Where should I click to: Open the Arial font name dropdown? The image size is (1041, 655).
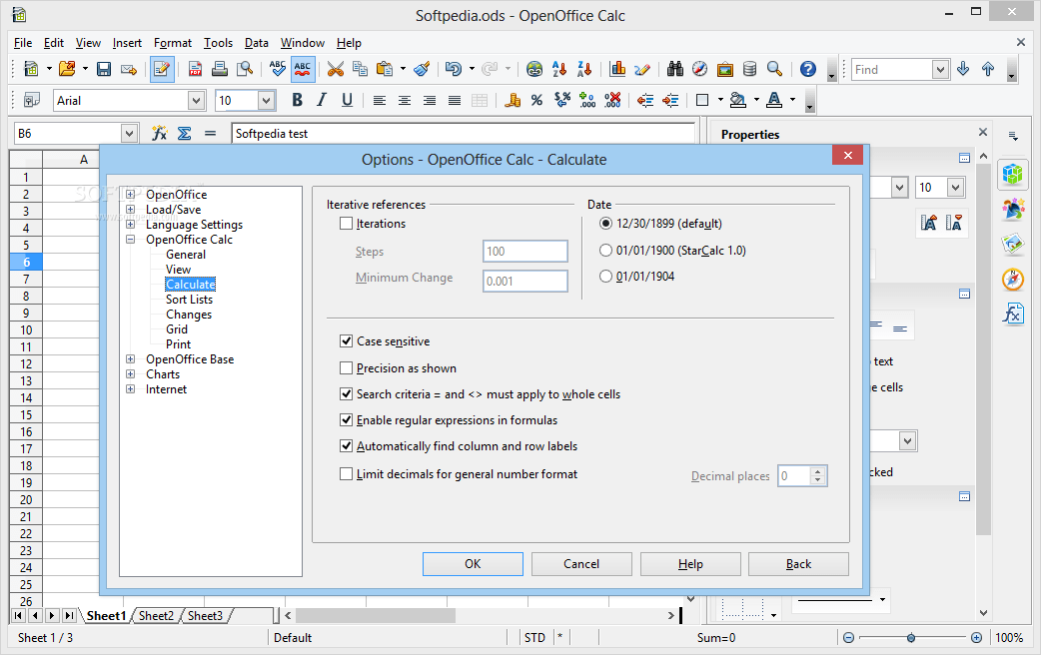[x=196, y=100]
